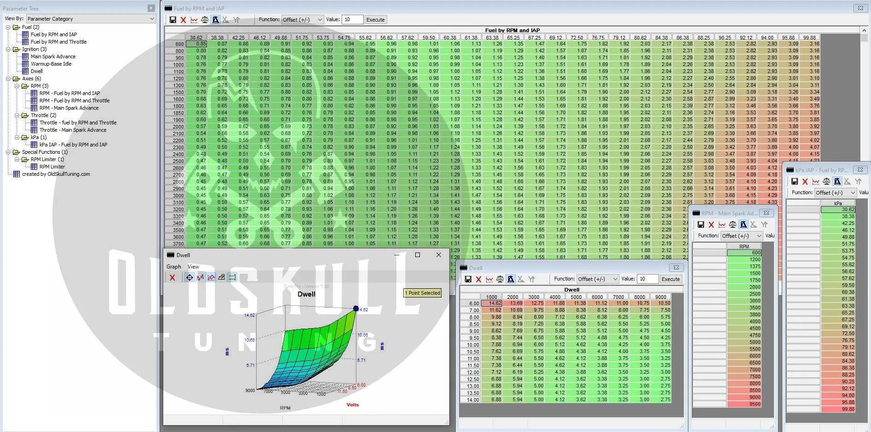
Task: Click the stacked planes icon in Dwell graph toolbar
Action: click(x=222, y=277)
